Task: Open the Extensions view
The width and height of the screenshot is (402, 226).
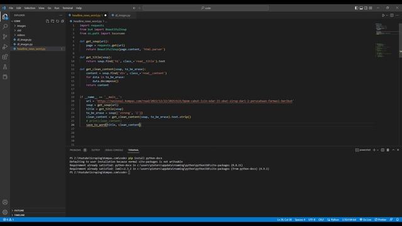Action: pos(5,56)
